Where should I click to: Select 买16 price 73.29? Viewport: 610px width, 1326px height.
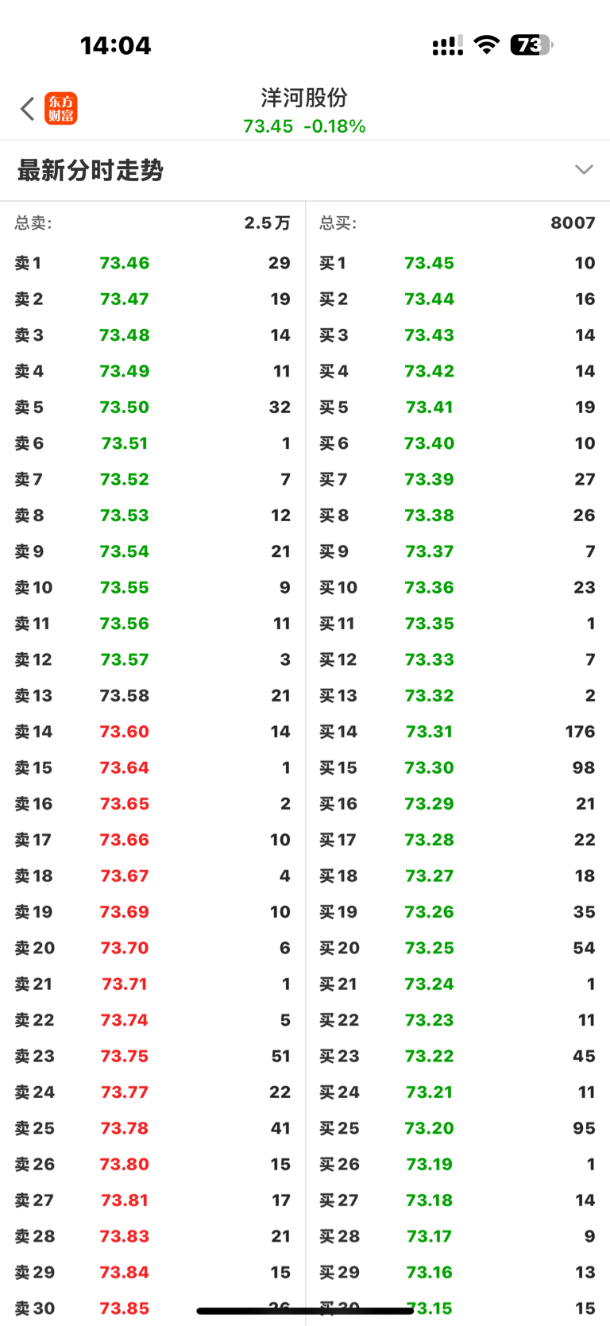click(430, 804)
